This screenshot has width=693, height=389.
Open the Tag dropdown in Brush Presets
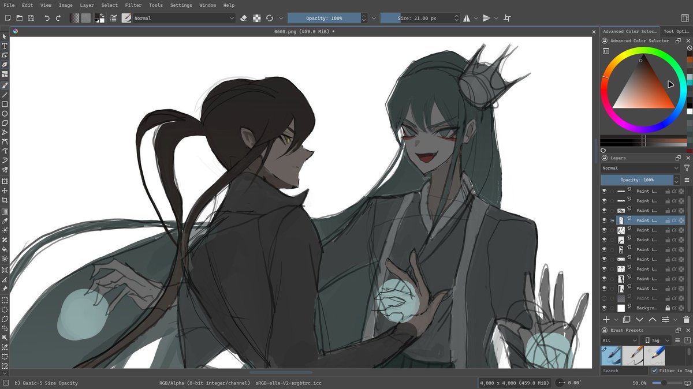[657, 341]
